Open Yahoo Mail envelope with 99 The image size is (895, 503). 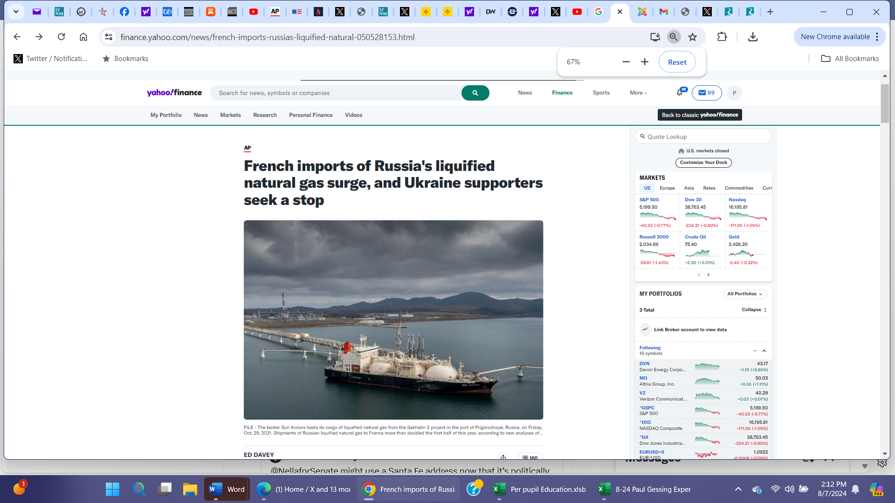pos(706,93)
